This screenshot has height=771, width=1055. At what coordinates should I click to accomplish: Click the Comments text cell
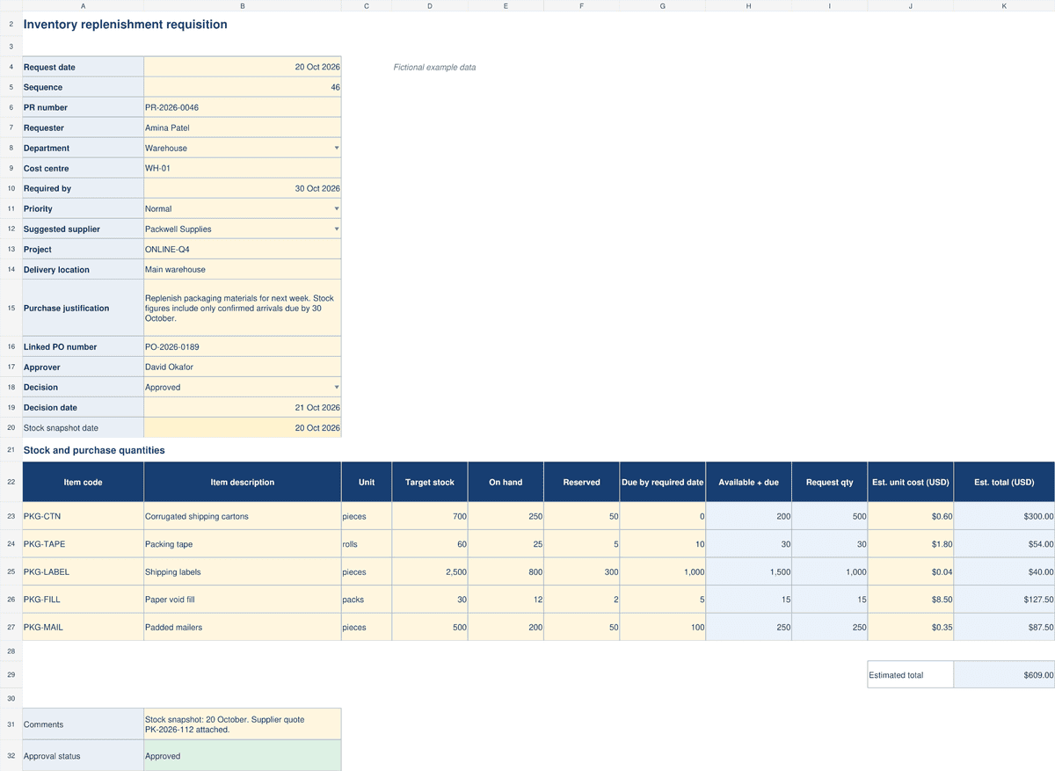click(243, 724)
